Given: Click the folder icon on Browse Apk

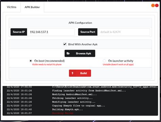Looking at the screenshot, I should point(68,53).
